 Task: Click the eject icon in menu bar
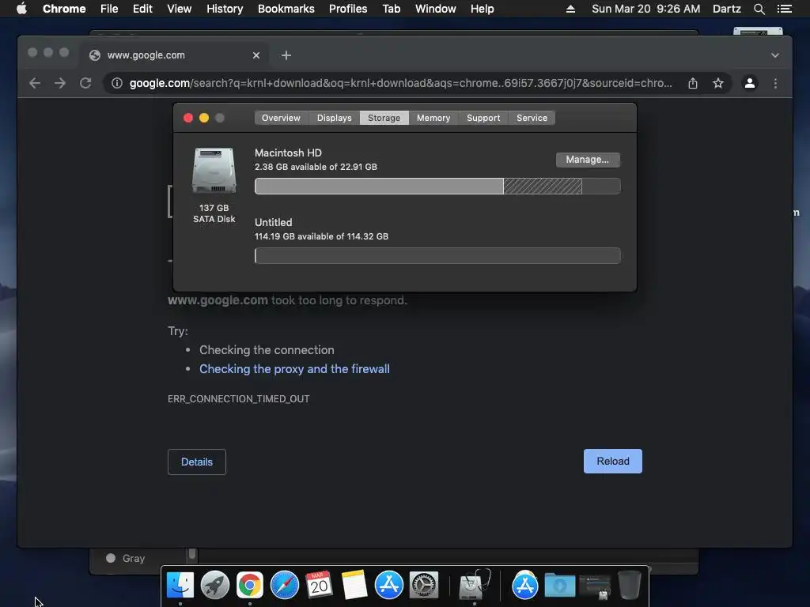[570, 9]
